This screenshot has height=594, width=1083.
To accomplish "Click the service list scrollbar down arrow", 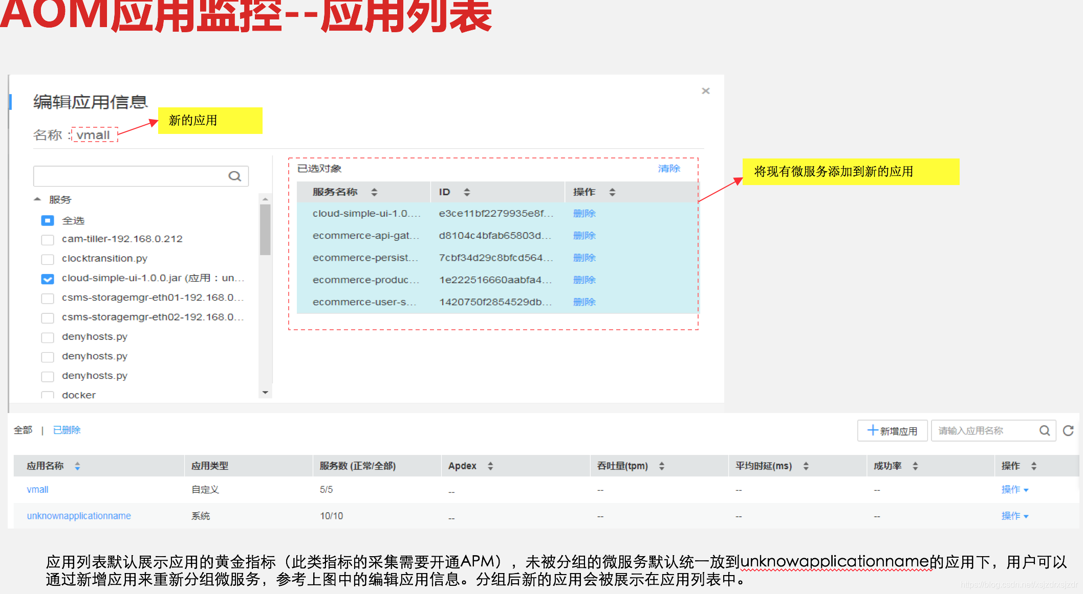I will tap(265, 393).
